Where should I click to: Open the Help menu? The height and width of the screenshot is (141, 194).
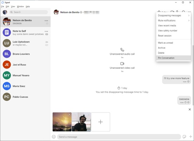[28, 6]
